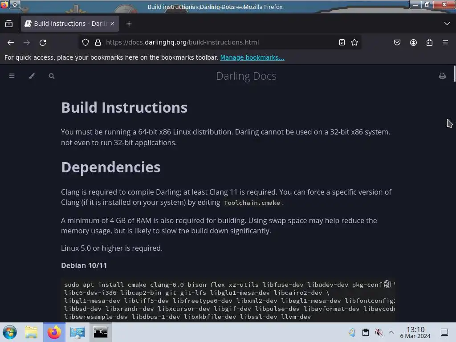Click the Toolchain.cmake inline code
The image size is (456, 342).
click(252, 203)
